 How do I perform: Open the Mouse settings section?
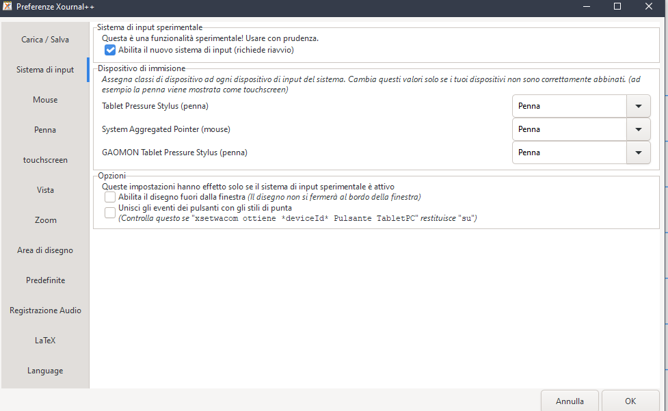44,99
